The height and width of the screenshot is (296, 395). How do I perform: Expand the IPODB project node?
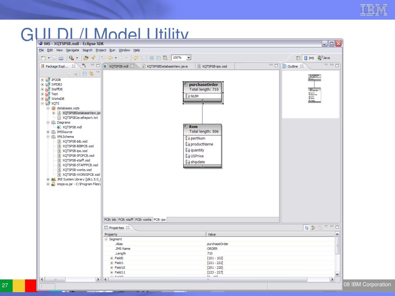42,80
